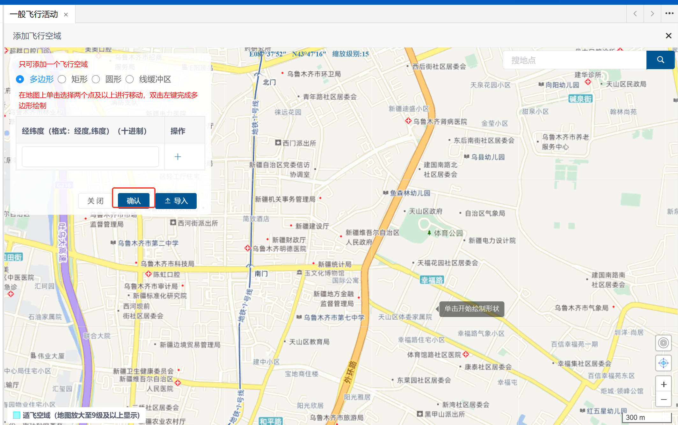The image size is (678, 425).
Task: Click the 陈虹口腔 map label
Action: 166,274
